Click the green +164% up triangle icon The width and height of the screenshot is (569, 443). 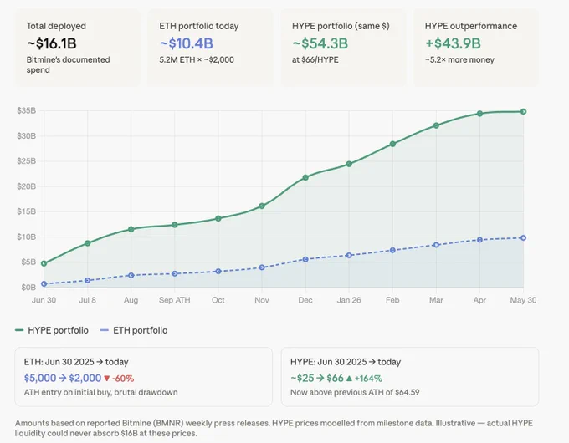(349, 379)
